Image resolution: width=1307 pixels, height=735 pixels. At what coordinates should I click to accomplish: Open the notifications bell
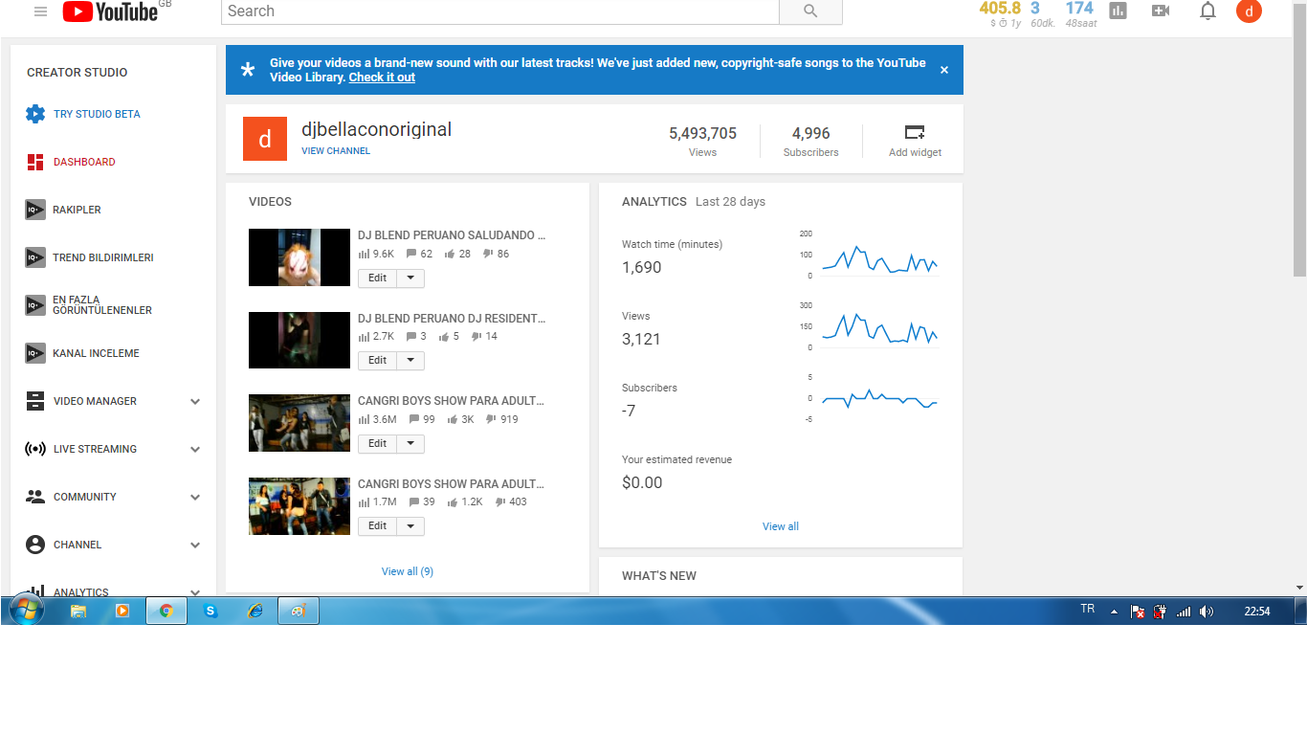1207,11
